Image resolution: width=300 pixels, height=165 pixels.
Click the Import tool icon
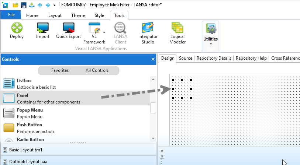point(43,28)
